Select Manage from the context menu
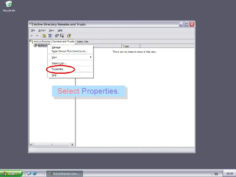This screenshot has width=236, height=177. tap(56, 47)
